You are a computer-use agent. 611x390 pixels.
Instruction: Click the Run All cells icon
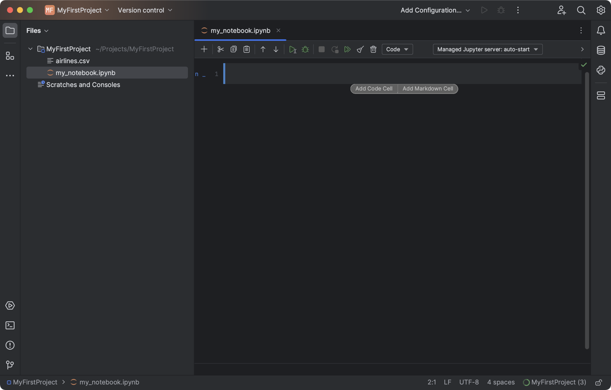point(347,50)
